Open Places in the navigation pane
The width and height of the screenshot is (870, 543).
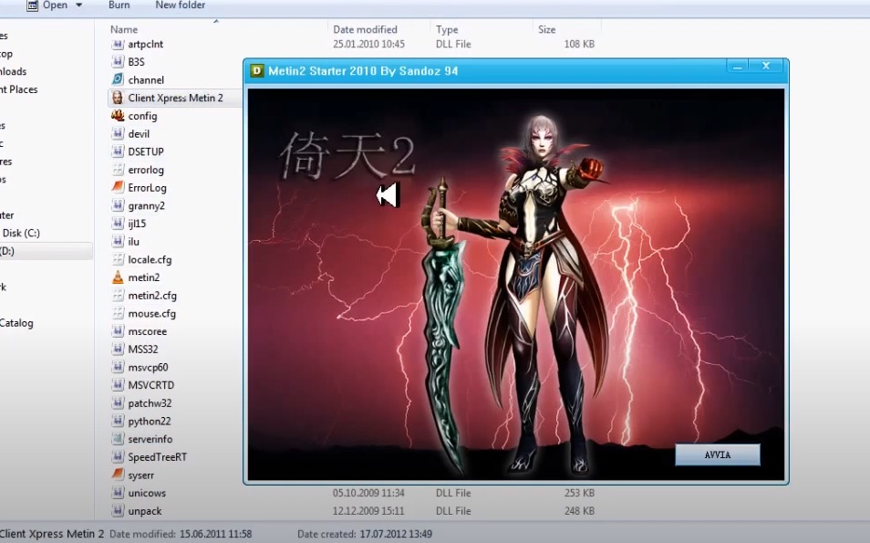(x=19, y=89)
